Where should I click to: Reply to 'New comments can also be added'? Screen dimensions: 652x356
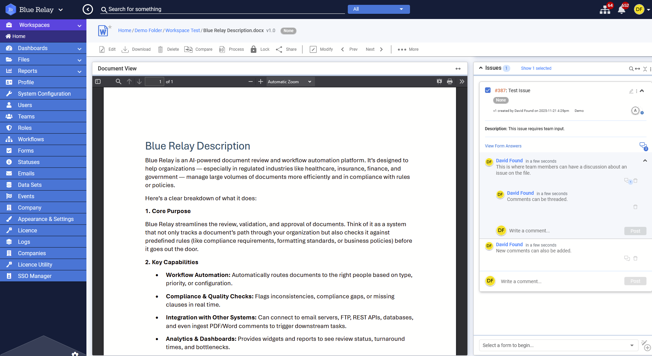(x=627, y=258)
